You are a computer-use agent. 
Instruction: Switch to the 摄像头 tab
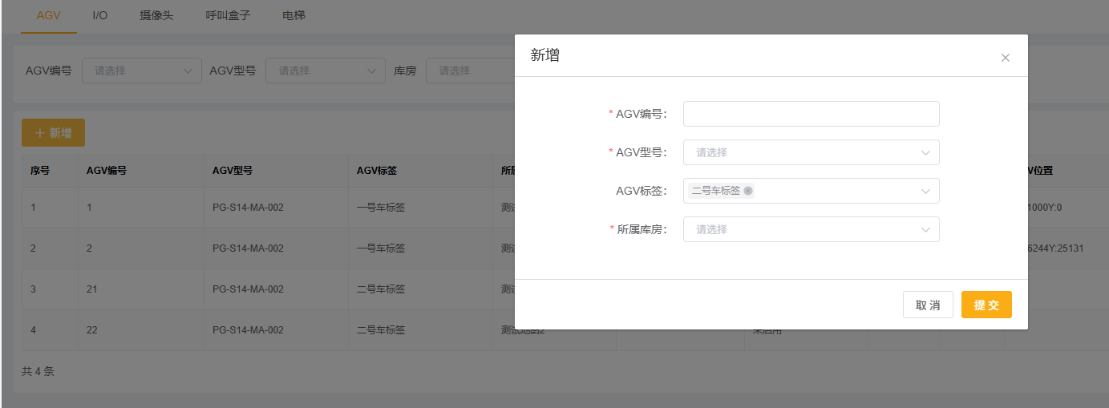tap(156, 15)
